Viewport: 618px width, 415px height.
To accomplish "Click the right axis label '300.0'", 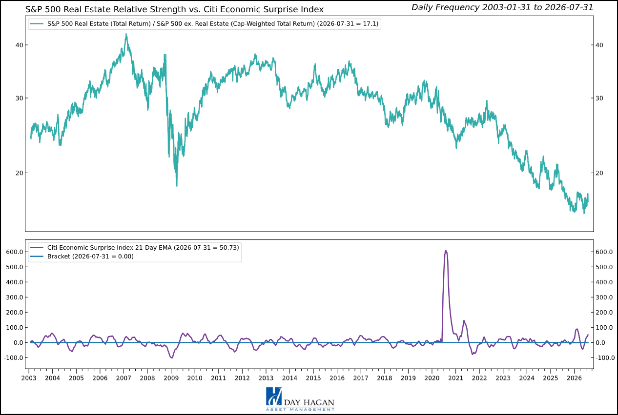I will (604, 297).
